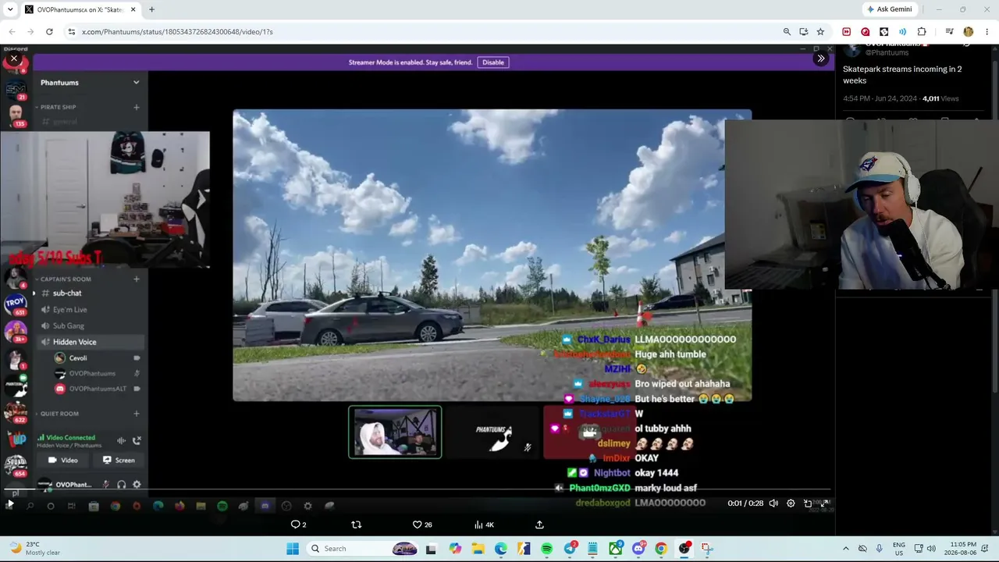Open the page zoom indicator

point(787,32)
